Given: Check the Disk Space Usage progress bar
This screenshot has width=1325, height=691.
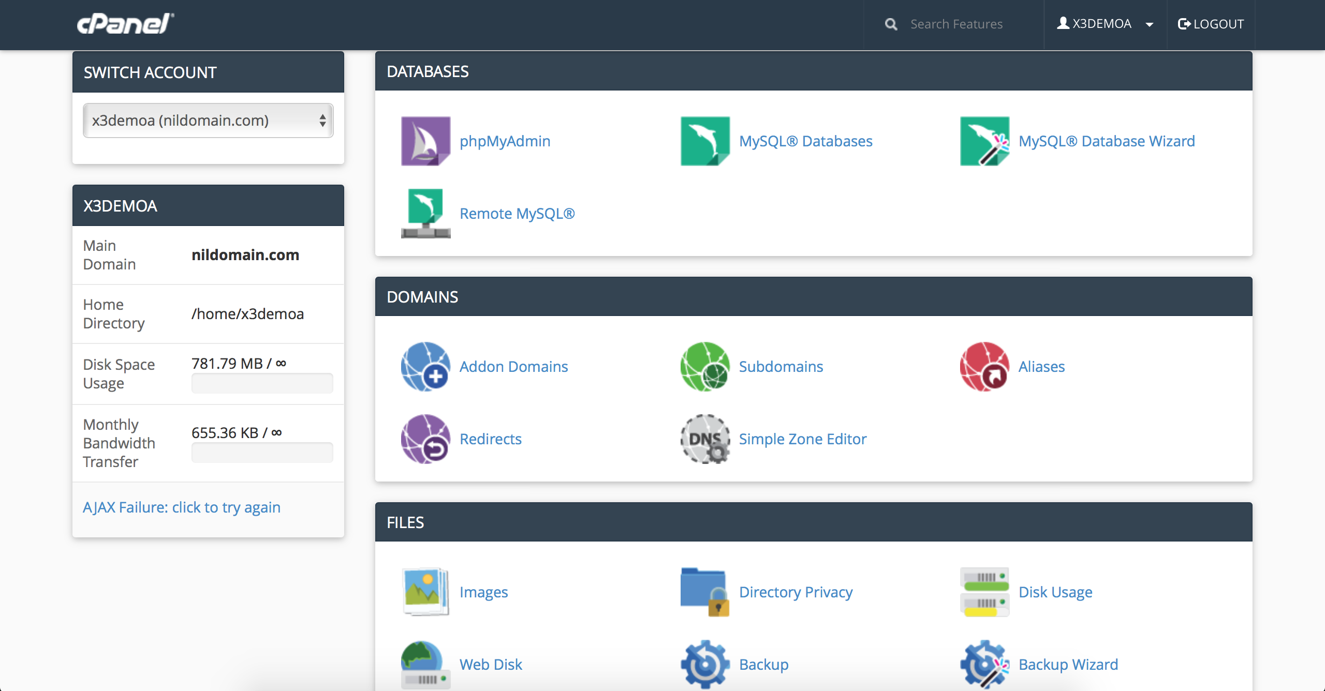Looking at the screenshot, I should click(262, 383).
